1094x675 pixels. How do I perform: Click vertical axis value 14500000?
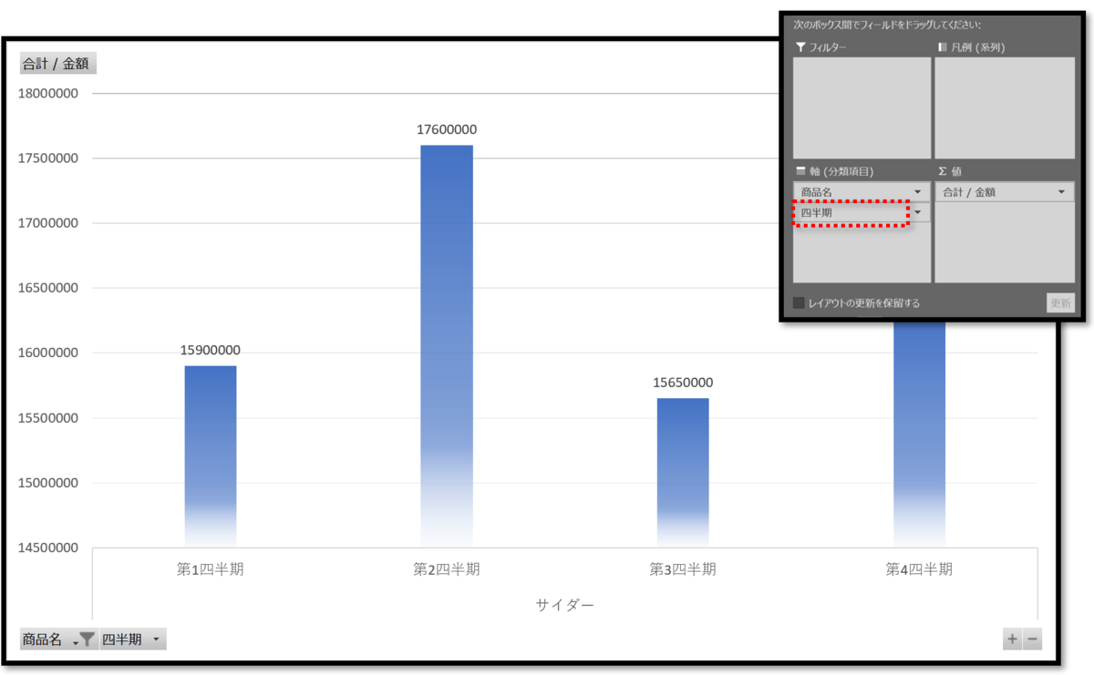tap(48, 547)
